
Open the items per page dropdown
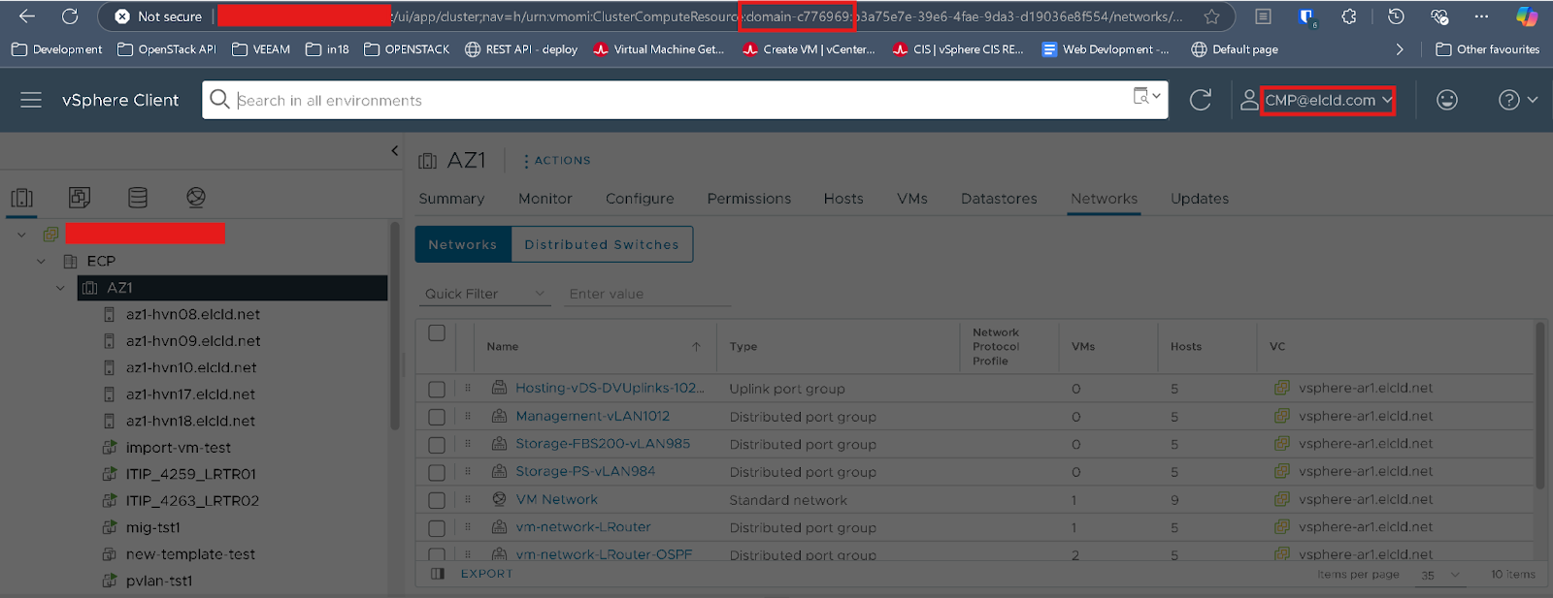click(1440, 575)
